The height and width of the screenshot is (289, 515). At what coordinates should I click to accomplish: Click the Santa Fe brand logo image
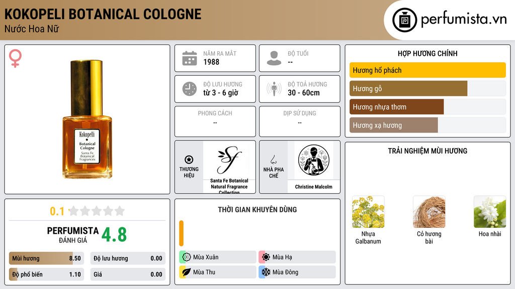(229, 160)
